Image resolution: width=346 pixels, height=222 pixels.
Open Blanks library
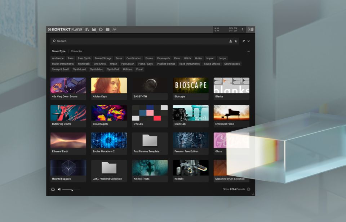pos(231,89)
